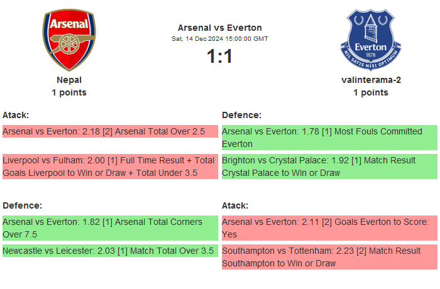The width and height of the screenshot is (440, 289).
Task: Select the Most Fouls Committed Everton bet
Action: (329, 138)
